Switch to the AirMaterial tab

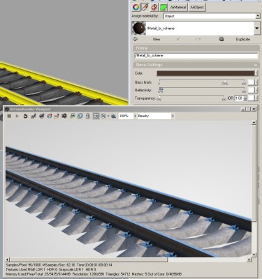(178, 7)
